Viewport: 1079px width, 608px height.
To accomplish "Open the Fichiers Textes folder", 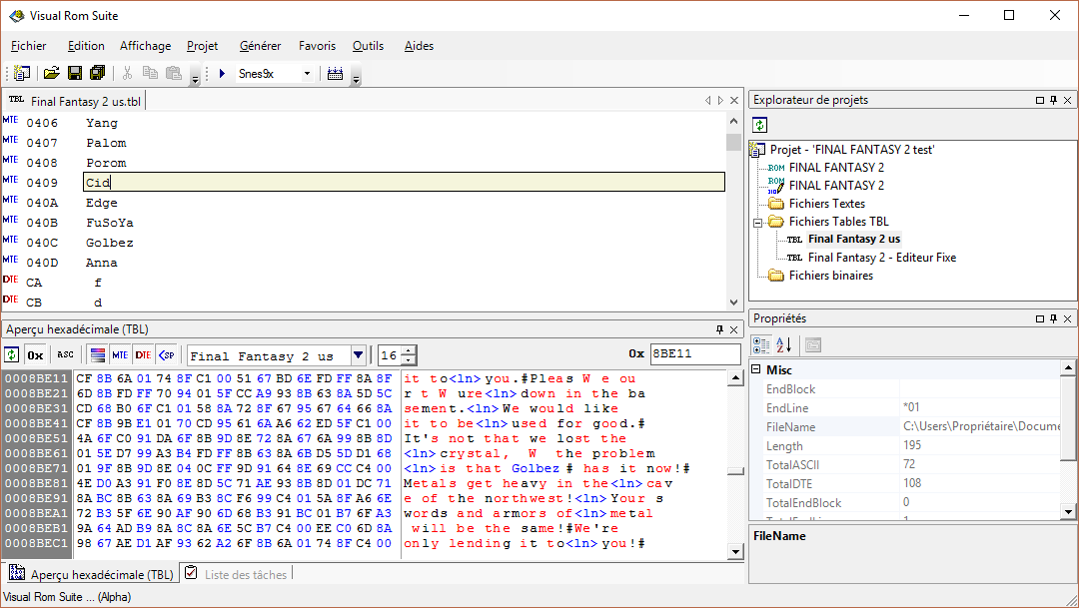I will pyautogui.click(x=826, y=204).
